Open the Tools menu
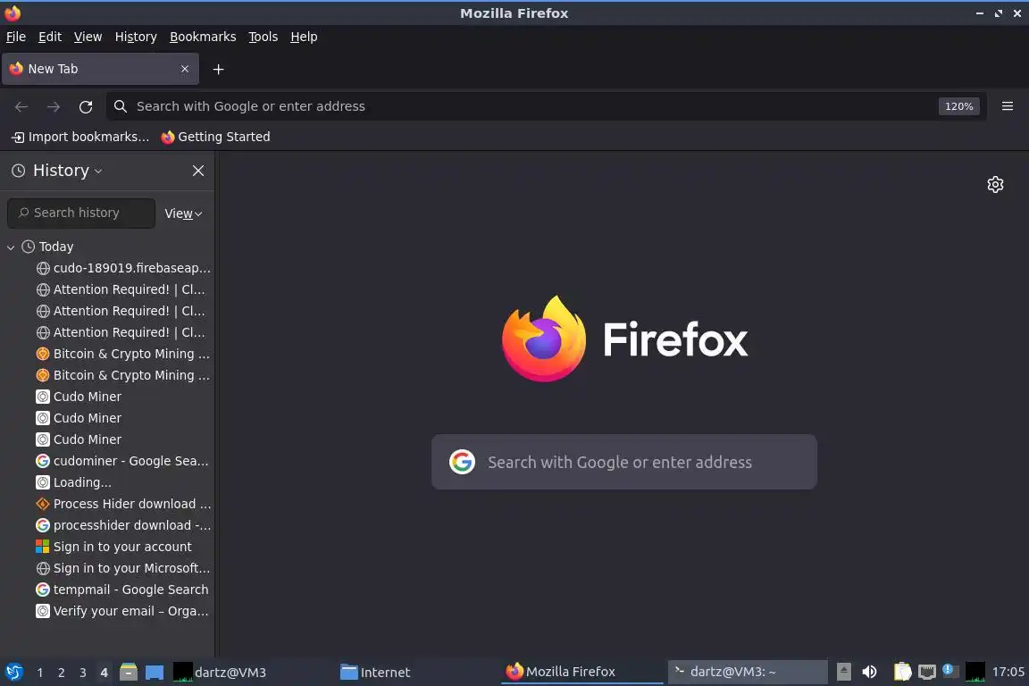This screenshot has height=686, width=1029. click(264, 37)
